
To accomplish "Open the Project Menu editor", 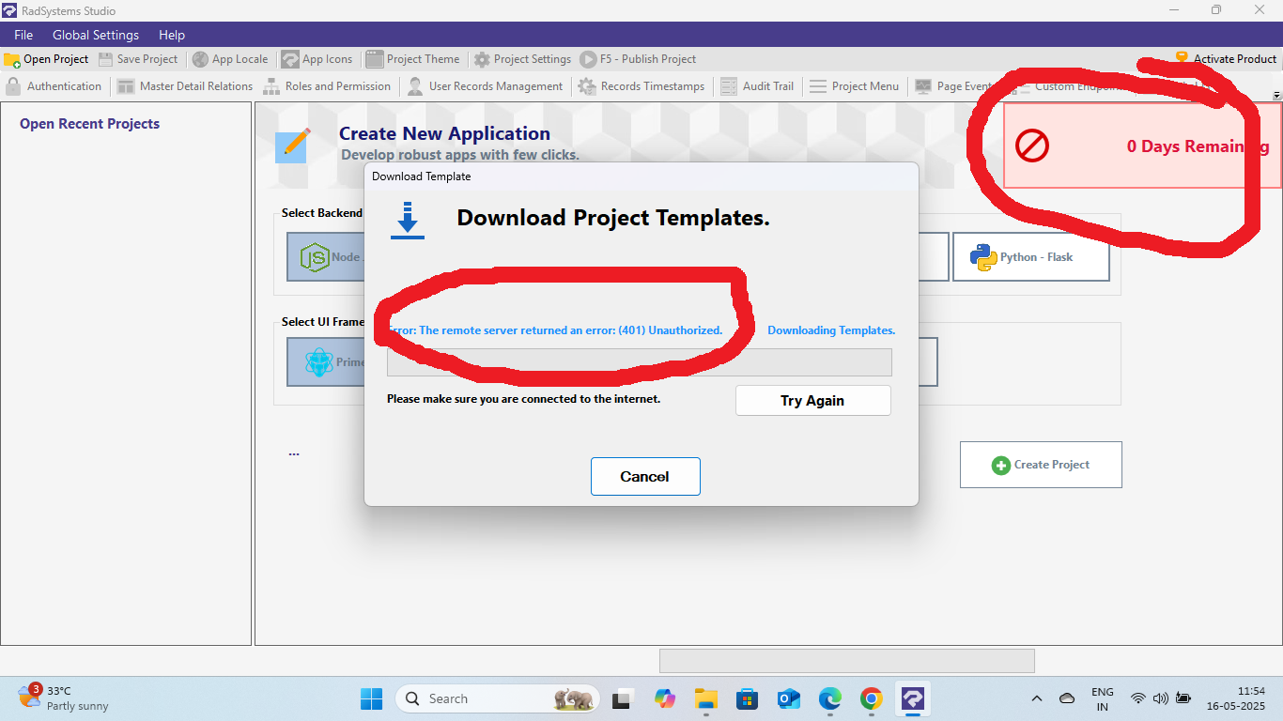I will click(854, 86).
